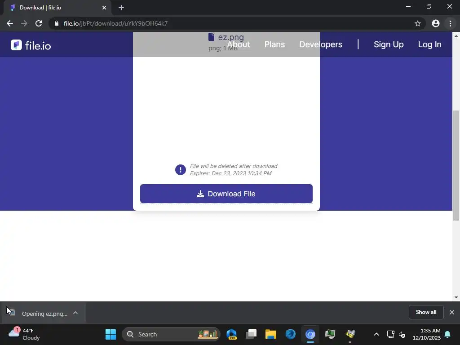Click the exclamation info icon
This screenshot has width=460, height=345.
[x=181, y=169]
